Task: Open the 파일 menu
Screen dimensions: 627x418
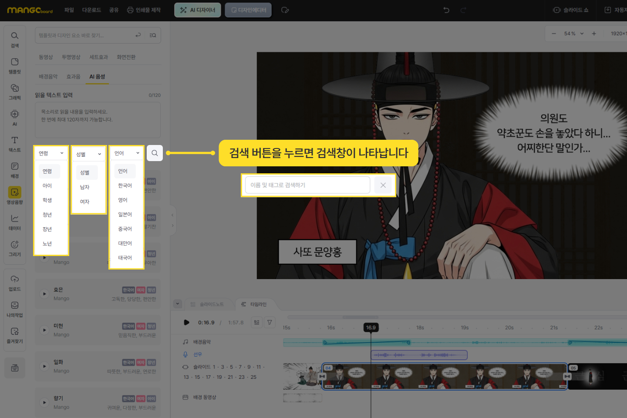Action: 69,10
